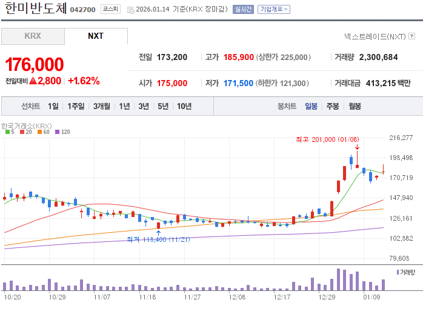Click the 79,603 price axis label
Screen dimensions: 423x314
[x=399, y=258]
